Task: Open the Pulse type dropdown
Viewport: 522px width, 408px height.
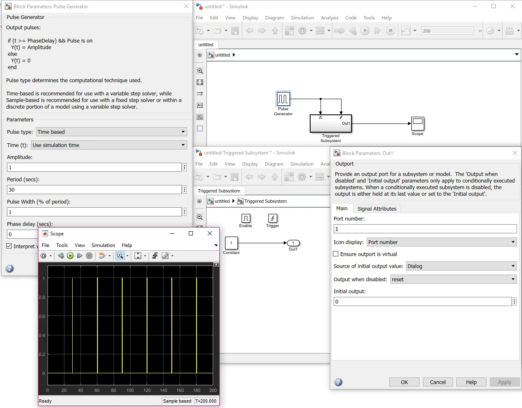Action: pos(112,132)
